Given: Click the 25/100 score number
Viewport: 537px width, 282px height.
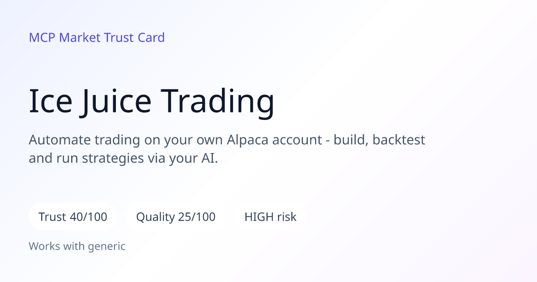Looking at the screenshot, I should [x=197, y=217].
